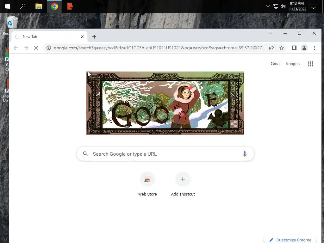Share this page via the share icon
324x243 pixels.
pyautogui.click(x=271, y=48)
